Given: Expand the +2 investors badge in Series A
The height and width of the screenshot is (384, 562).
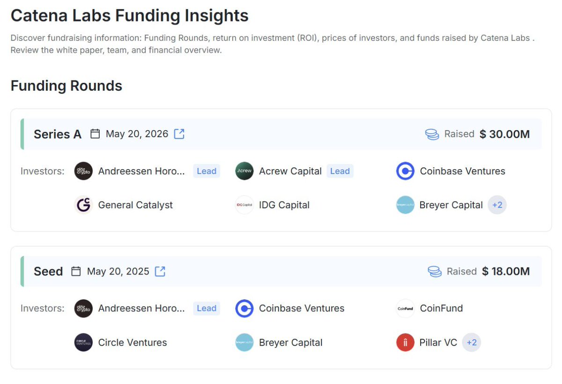Looking at the screenshot, I should 497,205.
